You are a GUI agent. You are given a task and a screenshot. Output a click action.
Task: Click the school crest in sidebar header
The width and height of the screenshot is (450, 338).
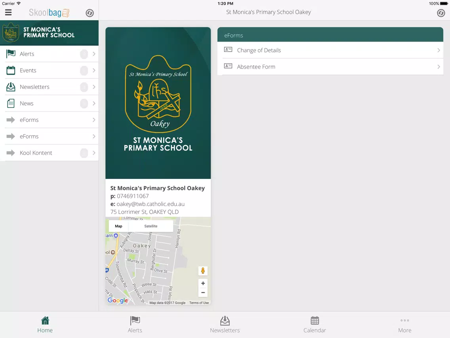point(11,32)
